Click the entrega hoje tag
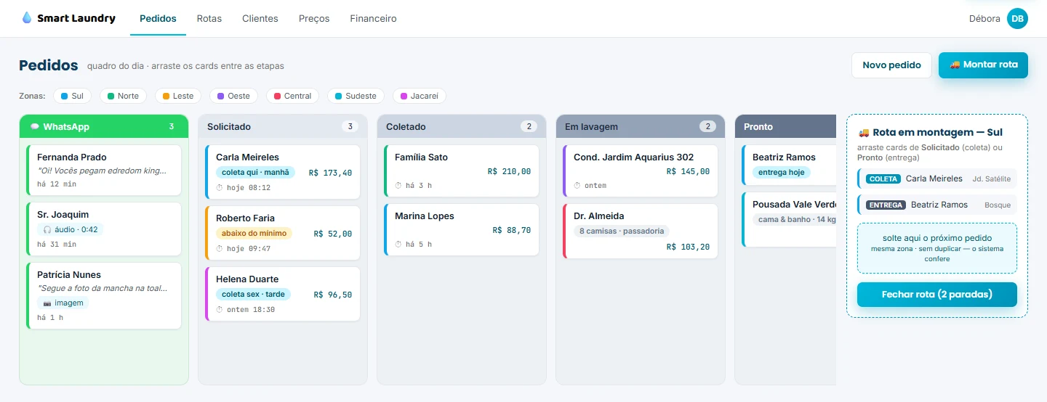Image resolution: width=1047 pixels, height=402 pixels. 782,172
